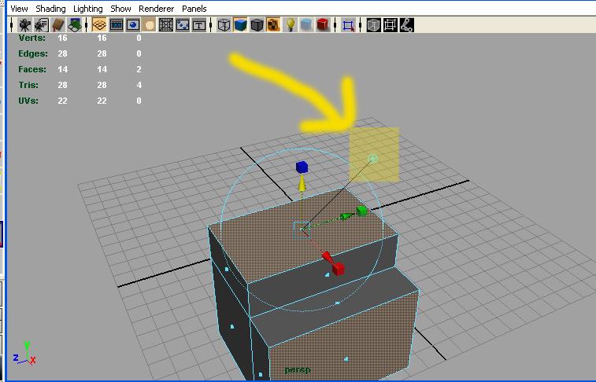The image size is (596, 382).
Task: Click the 'Edges:' heads-up label
Action: tap(33, 53)
